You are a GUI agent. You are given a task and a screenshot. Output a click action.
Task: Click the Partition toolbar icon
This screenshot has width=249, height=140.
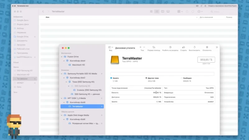170,47
